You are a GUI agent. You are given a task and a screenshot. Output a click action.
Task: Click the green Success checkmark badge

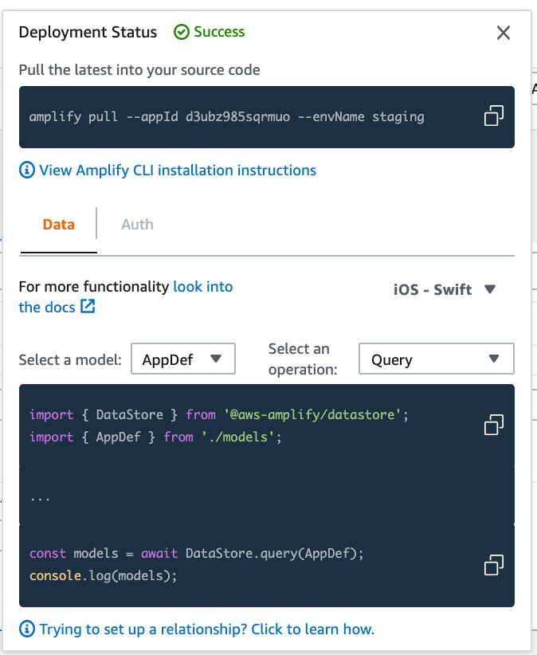[182, 33]
